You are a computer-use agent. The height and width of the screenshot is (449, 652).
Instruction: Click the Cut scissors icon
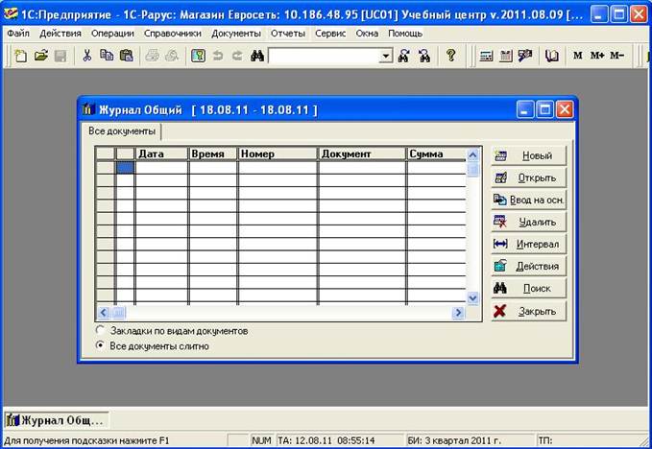tap(87, 56)
